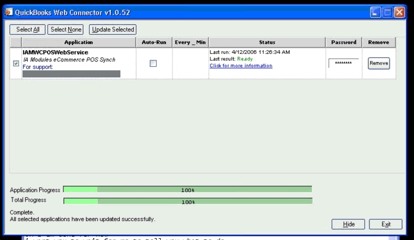Click the Remove column header

378,43
